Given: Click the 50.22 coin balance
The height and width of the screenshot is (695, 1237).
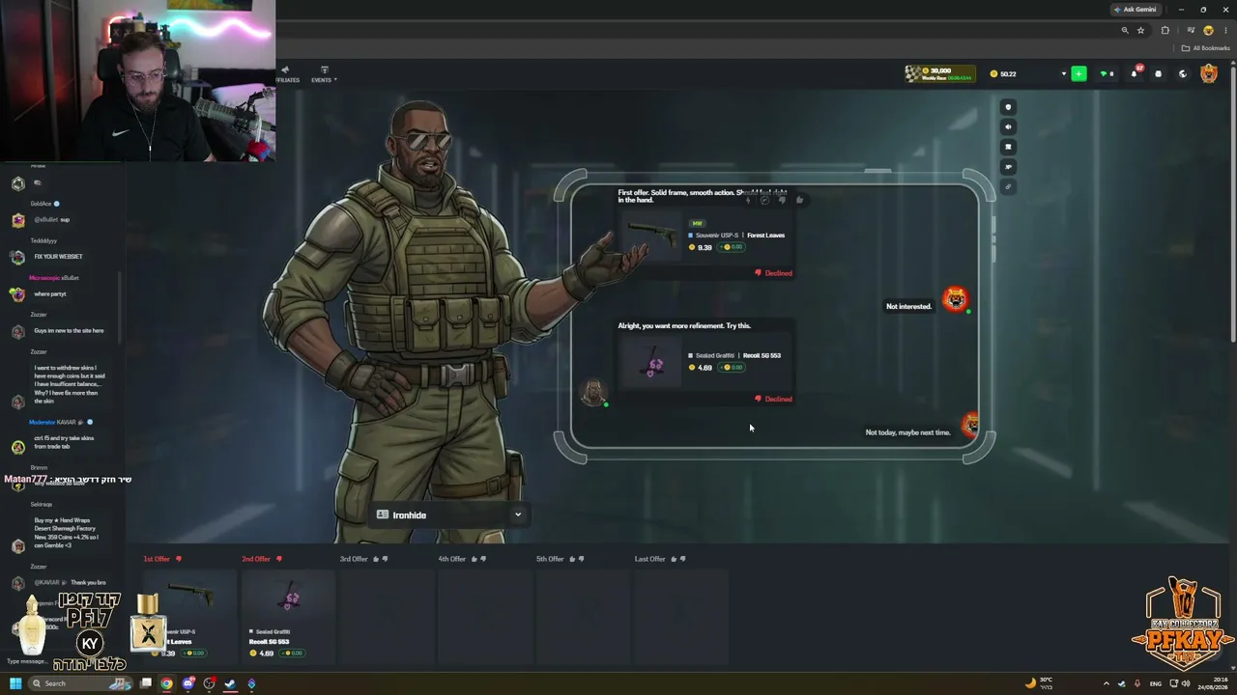Looking at the screenshot, I should click(x=1003, y=73).
